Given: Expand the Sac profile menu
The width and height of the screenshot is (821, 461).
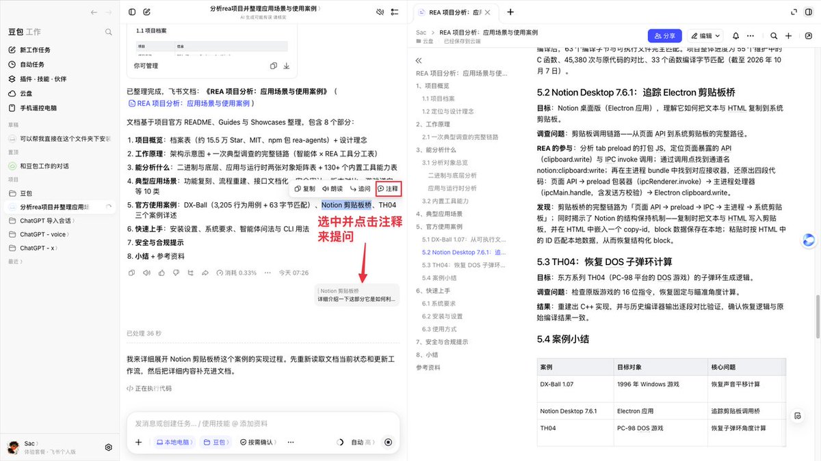Looking at the screenshot, I should [x=30, y=443].
